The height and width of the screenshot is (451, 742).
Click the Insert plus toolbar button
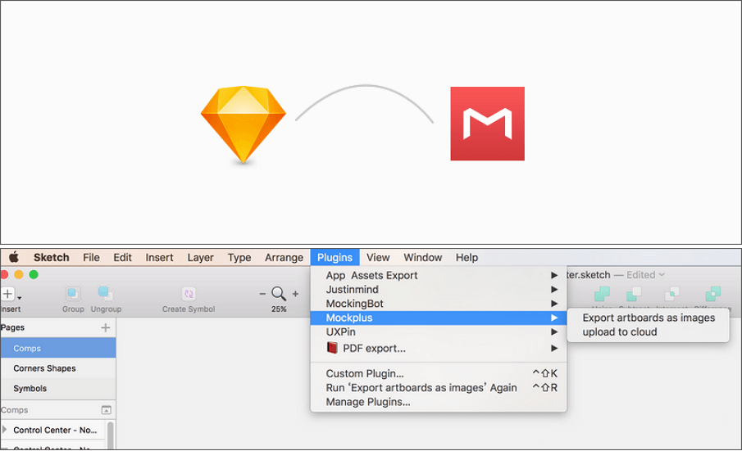coord(7,294)
